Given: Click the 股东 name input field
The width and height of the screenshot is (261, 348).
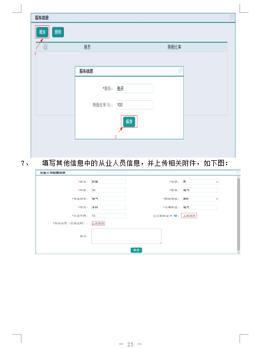Looking at the screenshot, I should [135, 88].
